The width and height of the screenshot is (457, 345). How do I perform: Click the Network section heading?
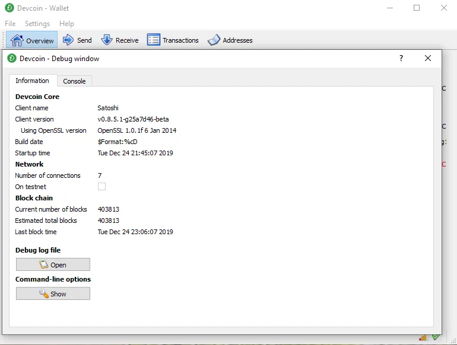point(29,164)
